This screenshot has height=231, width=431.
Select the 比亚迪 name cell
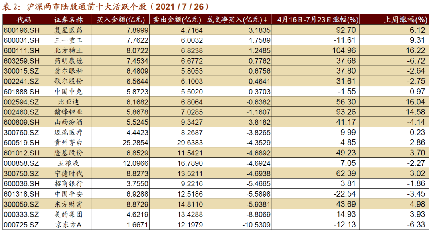click(69, 102)
